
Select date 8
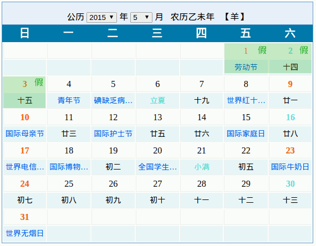[x=246, y=84]
